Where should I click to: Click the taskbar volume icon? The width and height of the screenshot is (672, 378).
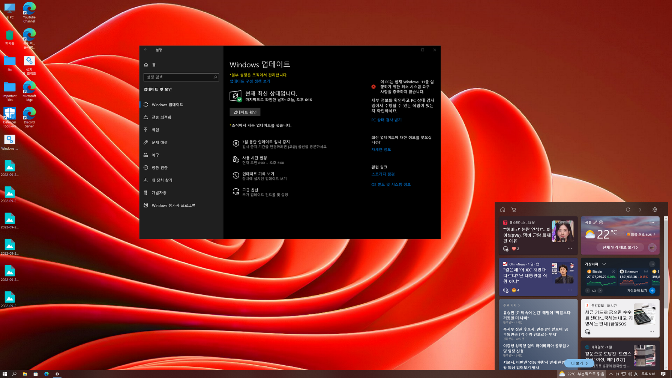click(630, 374)
